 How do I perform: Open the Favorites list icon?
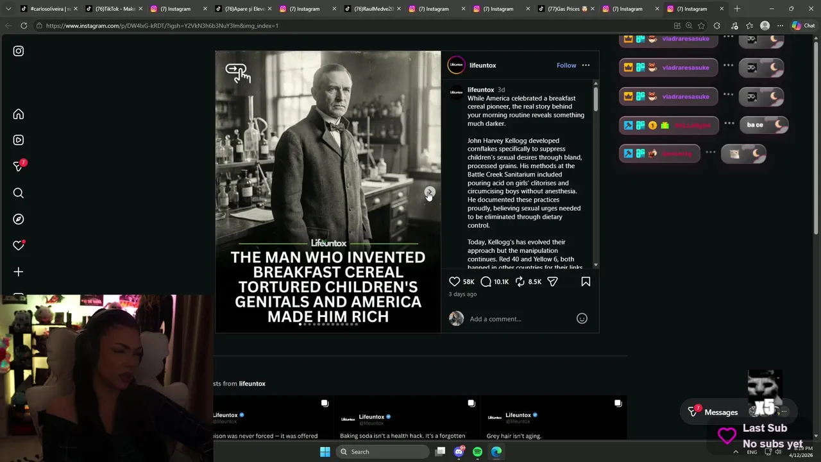[749, 26]
